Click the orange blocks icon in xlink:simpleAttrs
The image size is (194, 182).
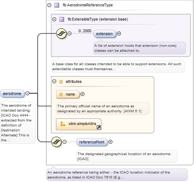(x=63, y=124)
